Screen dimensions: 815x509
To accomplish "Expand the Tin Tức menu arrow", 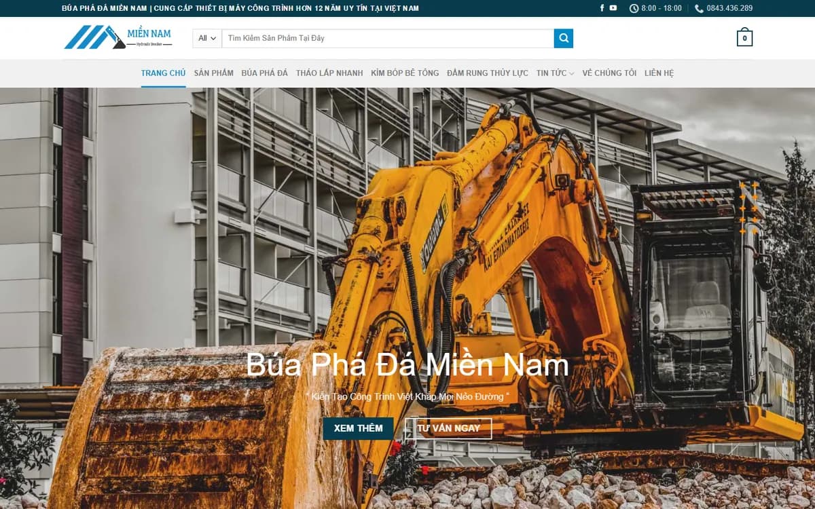I will click(x=572, y=73).
